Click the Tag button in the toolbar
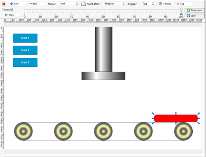Screen dimensions: 206x157 coord(184,4)
